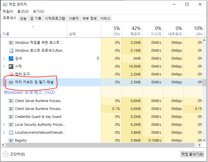This screenshot has width=208, height=162.
Task: Click the vertical scrollbar thumb
Action: (204, 83)
